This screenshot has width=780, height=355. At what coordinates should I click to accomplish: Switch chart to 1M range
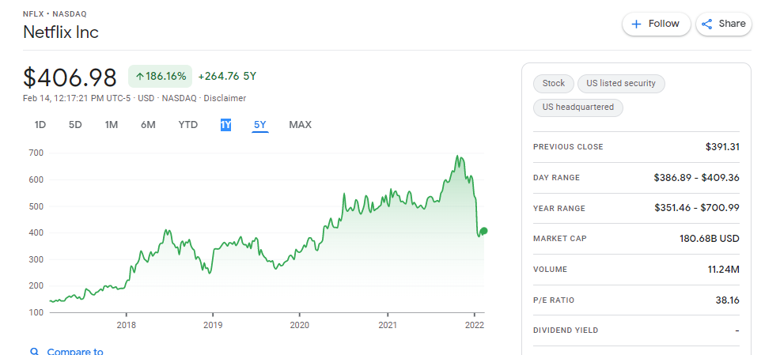click(112, 125)
